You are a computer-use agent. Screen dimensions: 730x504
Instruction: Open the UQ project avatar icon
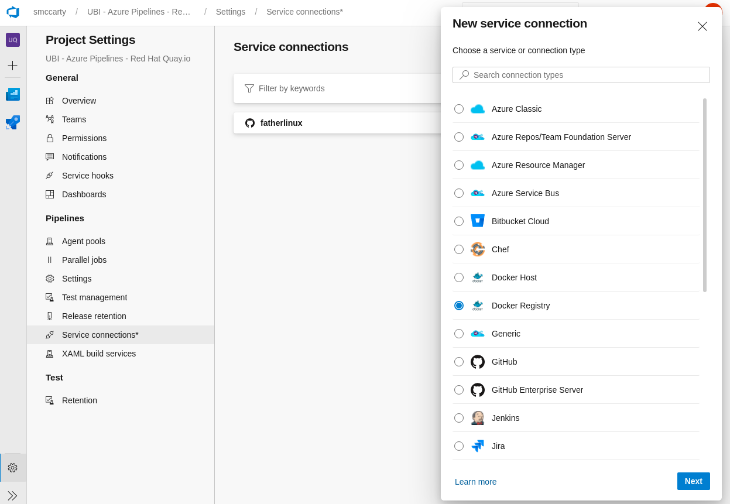click(x=13, y=40)
